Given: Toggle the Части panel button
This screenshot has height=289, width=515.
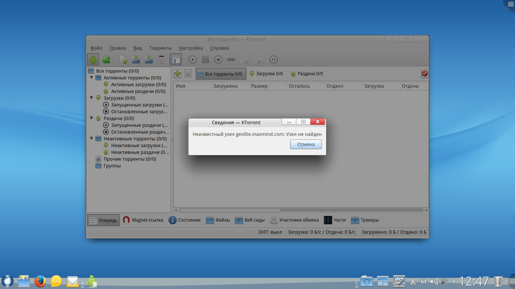Looking at the screenshot, I should click(335, 220).
